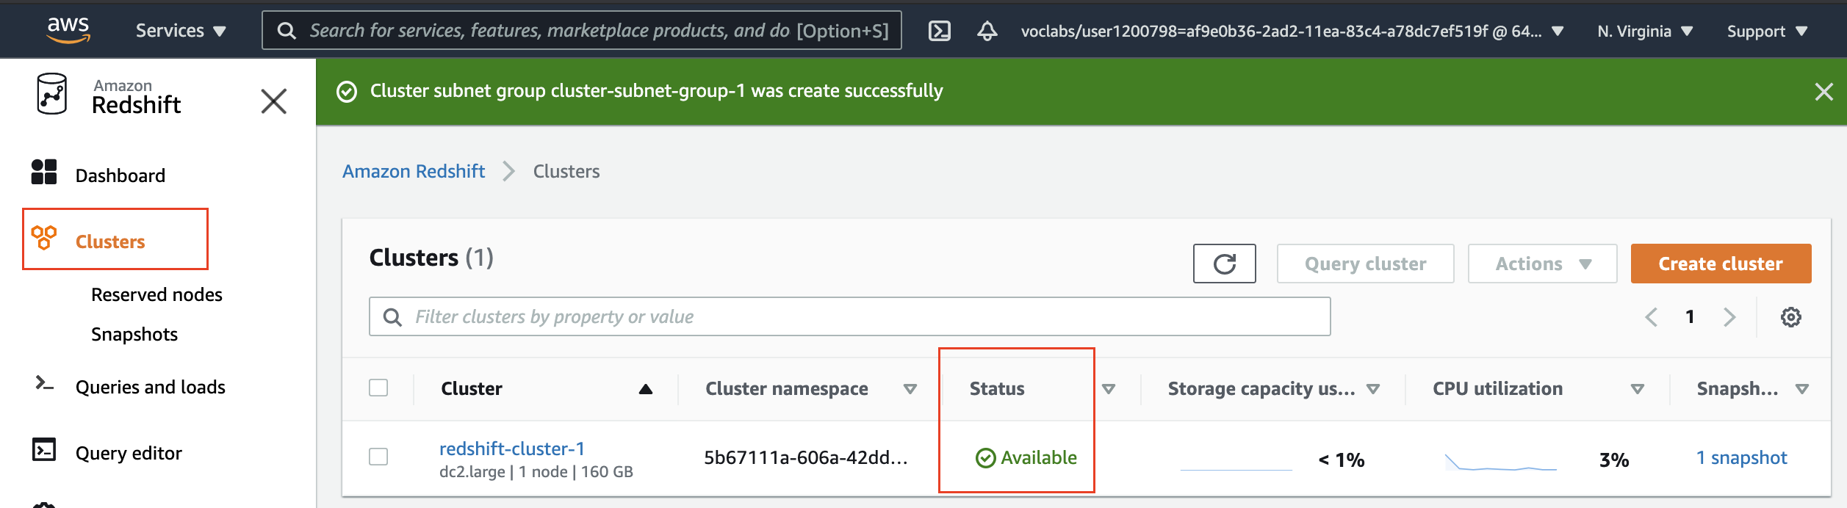Select all clusters checkbox in header

[x=378, y=388]
